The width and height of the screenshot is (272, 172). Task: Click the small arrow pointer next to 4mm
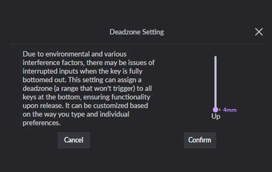pyautogui.click(x=220, y=110)
